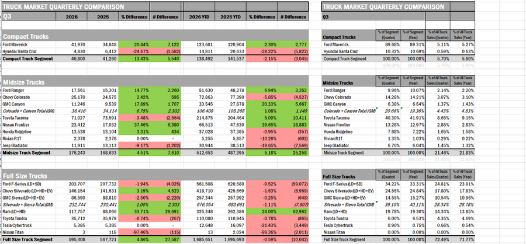The width and height of the screenshot is (526, 244).
Task: Select Colorado + Canyon total 36,416
Action: point(71,111)
